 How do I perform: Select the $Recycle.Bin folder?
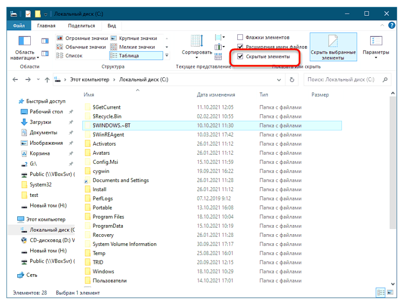tap(107, 116)
